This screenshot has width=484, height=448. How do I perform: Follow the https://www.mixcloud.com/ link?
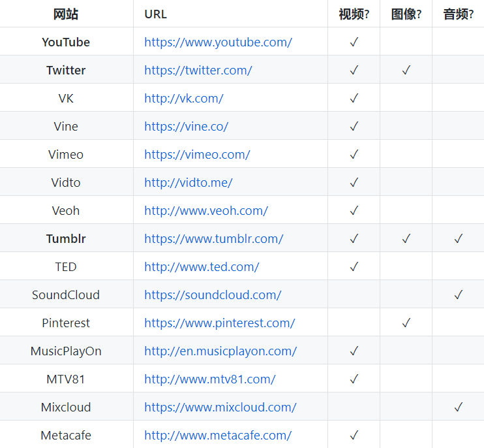220,408
